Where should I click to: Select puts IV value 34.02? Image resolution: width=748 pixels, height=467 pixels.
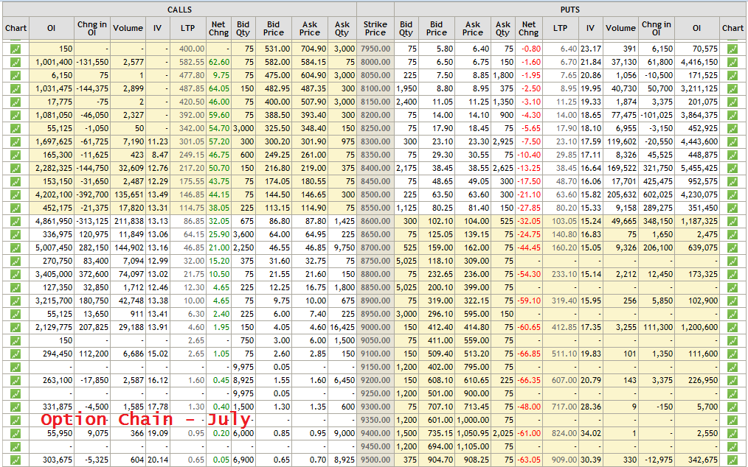pyautogui.click(x=592, y=433)
